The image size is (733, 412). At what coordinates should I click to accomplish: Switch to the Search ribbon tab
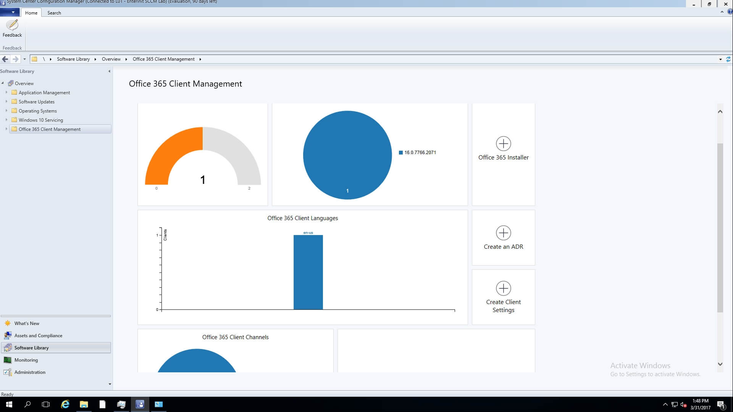(x=54, y=13)
